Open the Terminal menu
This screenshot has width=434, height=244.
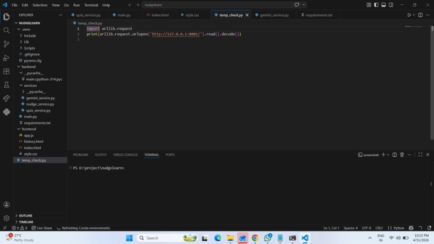click(x=91, y=5)
